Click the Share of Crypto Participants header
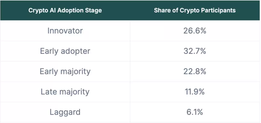Screen dimensions: 261x123 pos(195,10)
